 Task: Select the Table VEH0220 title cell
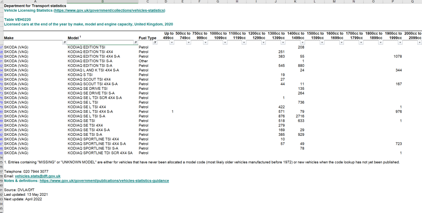click(x=17, y=20)
